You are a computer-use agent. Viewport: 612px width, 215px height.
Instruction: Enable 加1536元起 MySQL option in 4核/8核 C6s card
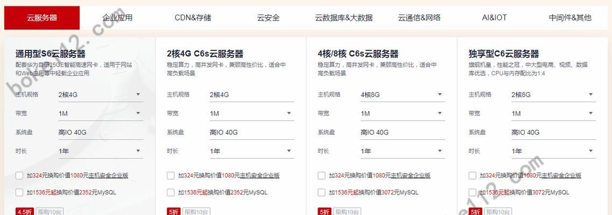click(x=322, y=192)
